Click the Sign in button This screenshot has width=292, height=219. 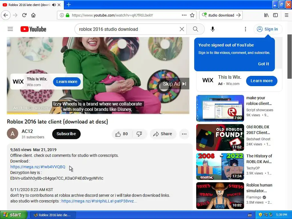(x=268, y=29)
